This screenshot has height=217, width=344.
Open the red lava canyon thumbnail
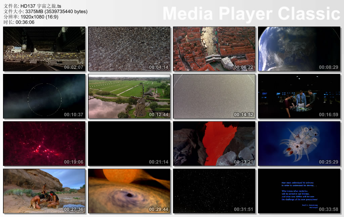tap(214, 144)
